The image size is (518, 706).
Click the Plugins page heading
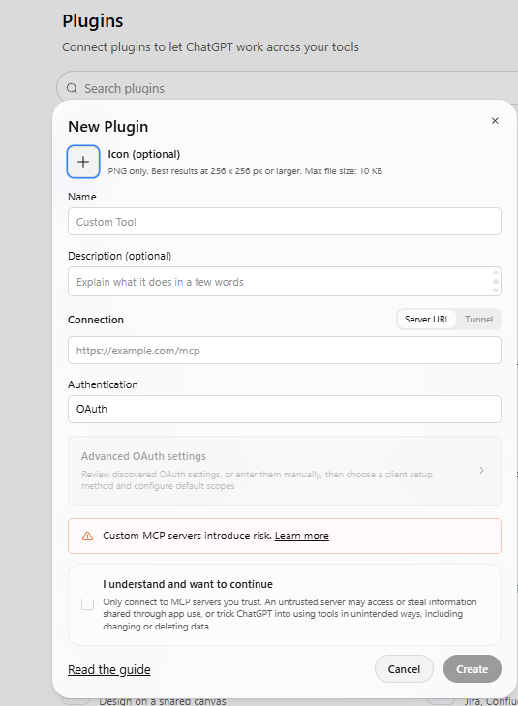click(x=93, y=21)
